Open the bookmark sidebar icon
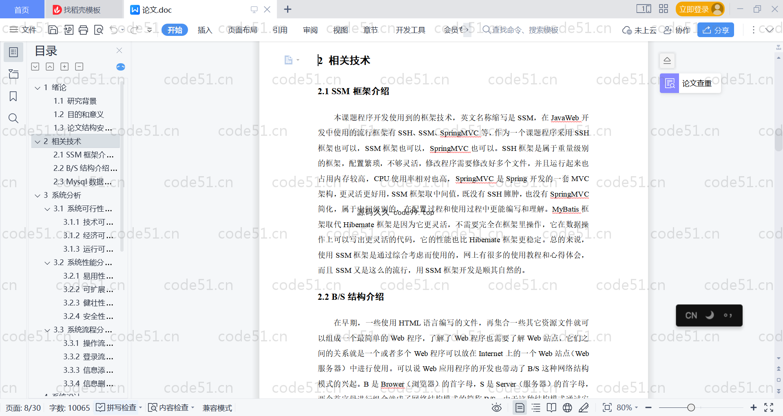Screen dimensions: 783x416 tap(13, 96)
